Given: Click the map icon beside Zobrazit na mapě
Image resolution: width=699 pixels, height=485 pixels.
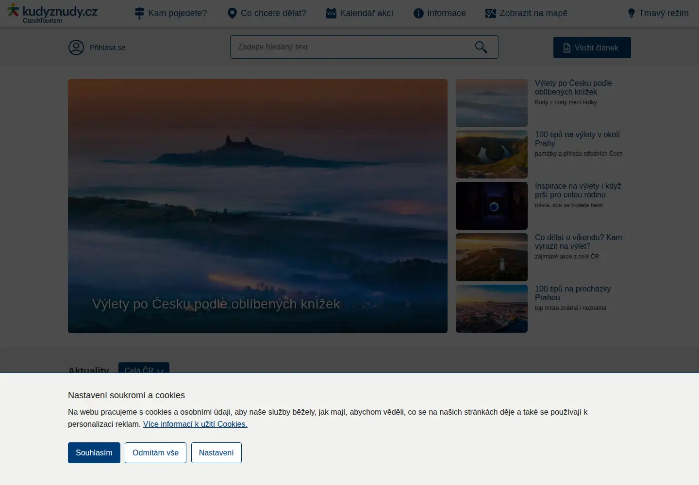Looking at the screenshot, I should (491, 13).
